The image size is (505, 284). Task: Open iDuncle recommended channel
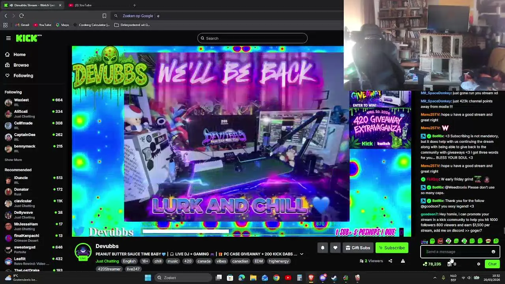pyautogui.click(x=34, y=180)
